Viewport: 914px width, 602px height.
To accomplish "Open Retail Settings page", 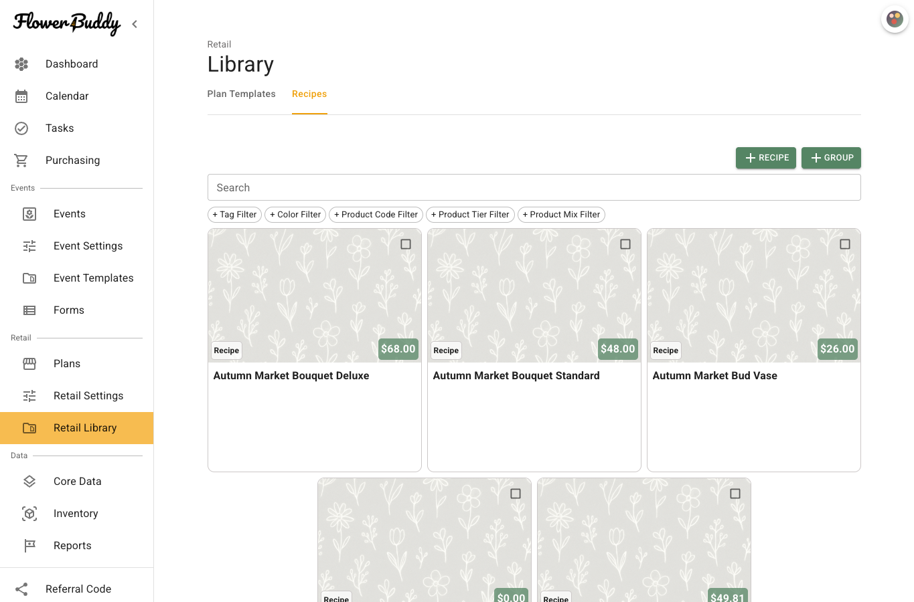I will pos(76,396).
